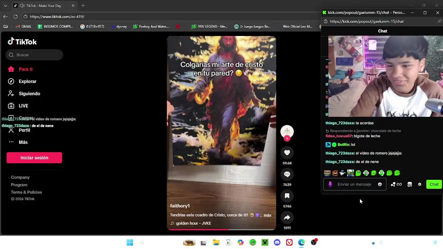443x249 pixels.
Task: Open emoji picker in Kick chat input
Action: click(380, 184)
